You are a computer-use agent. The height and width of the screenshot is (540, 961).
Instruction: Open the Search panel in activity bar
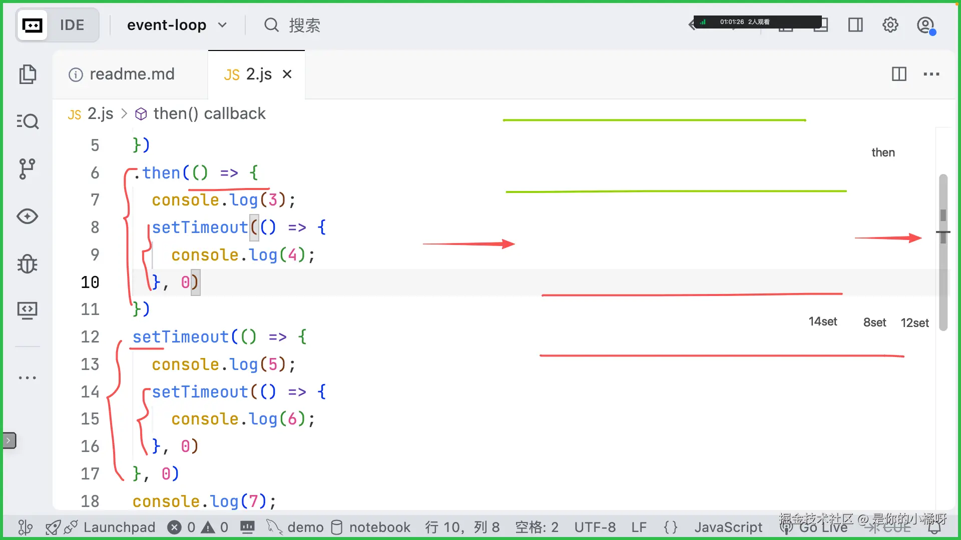pyautogui.click(x=28, y=121)
